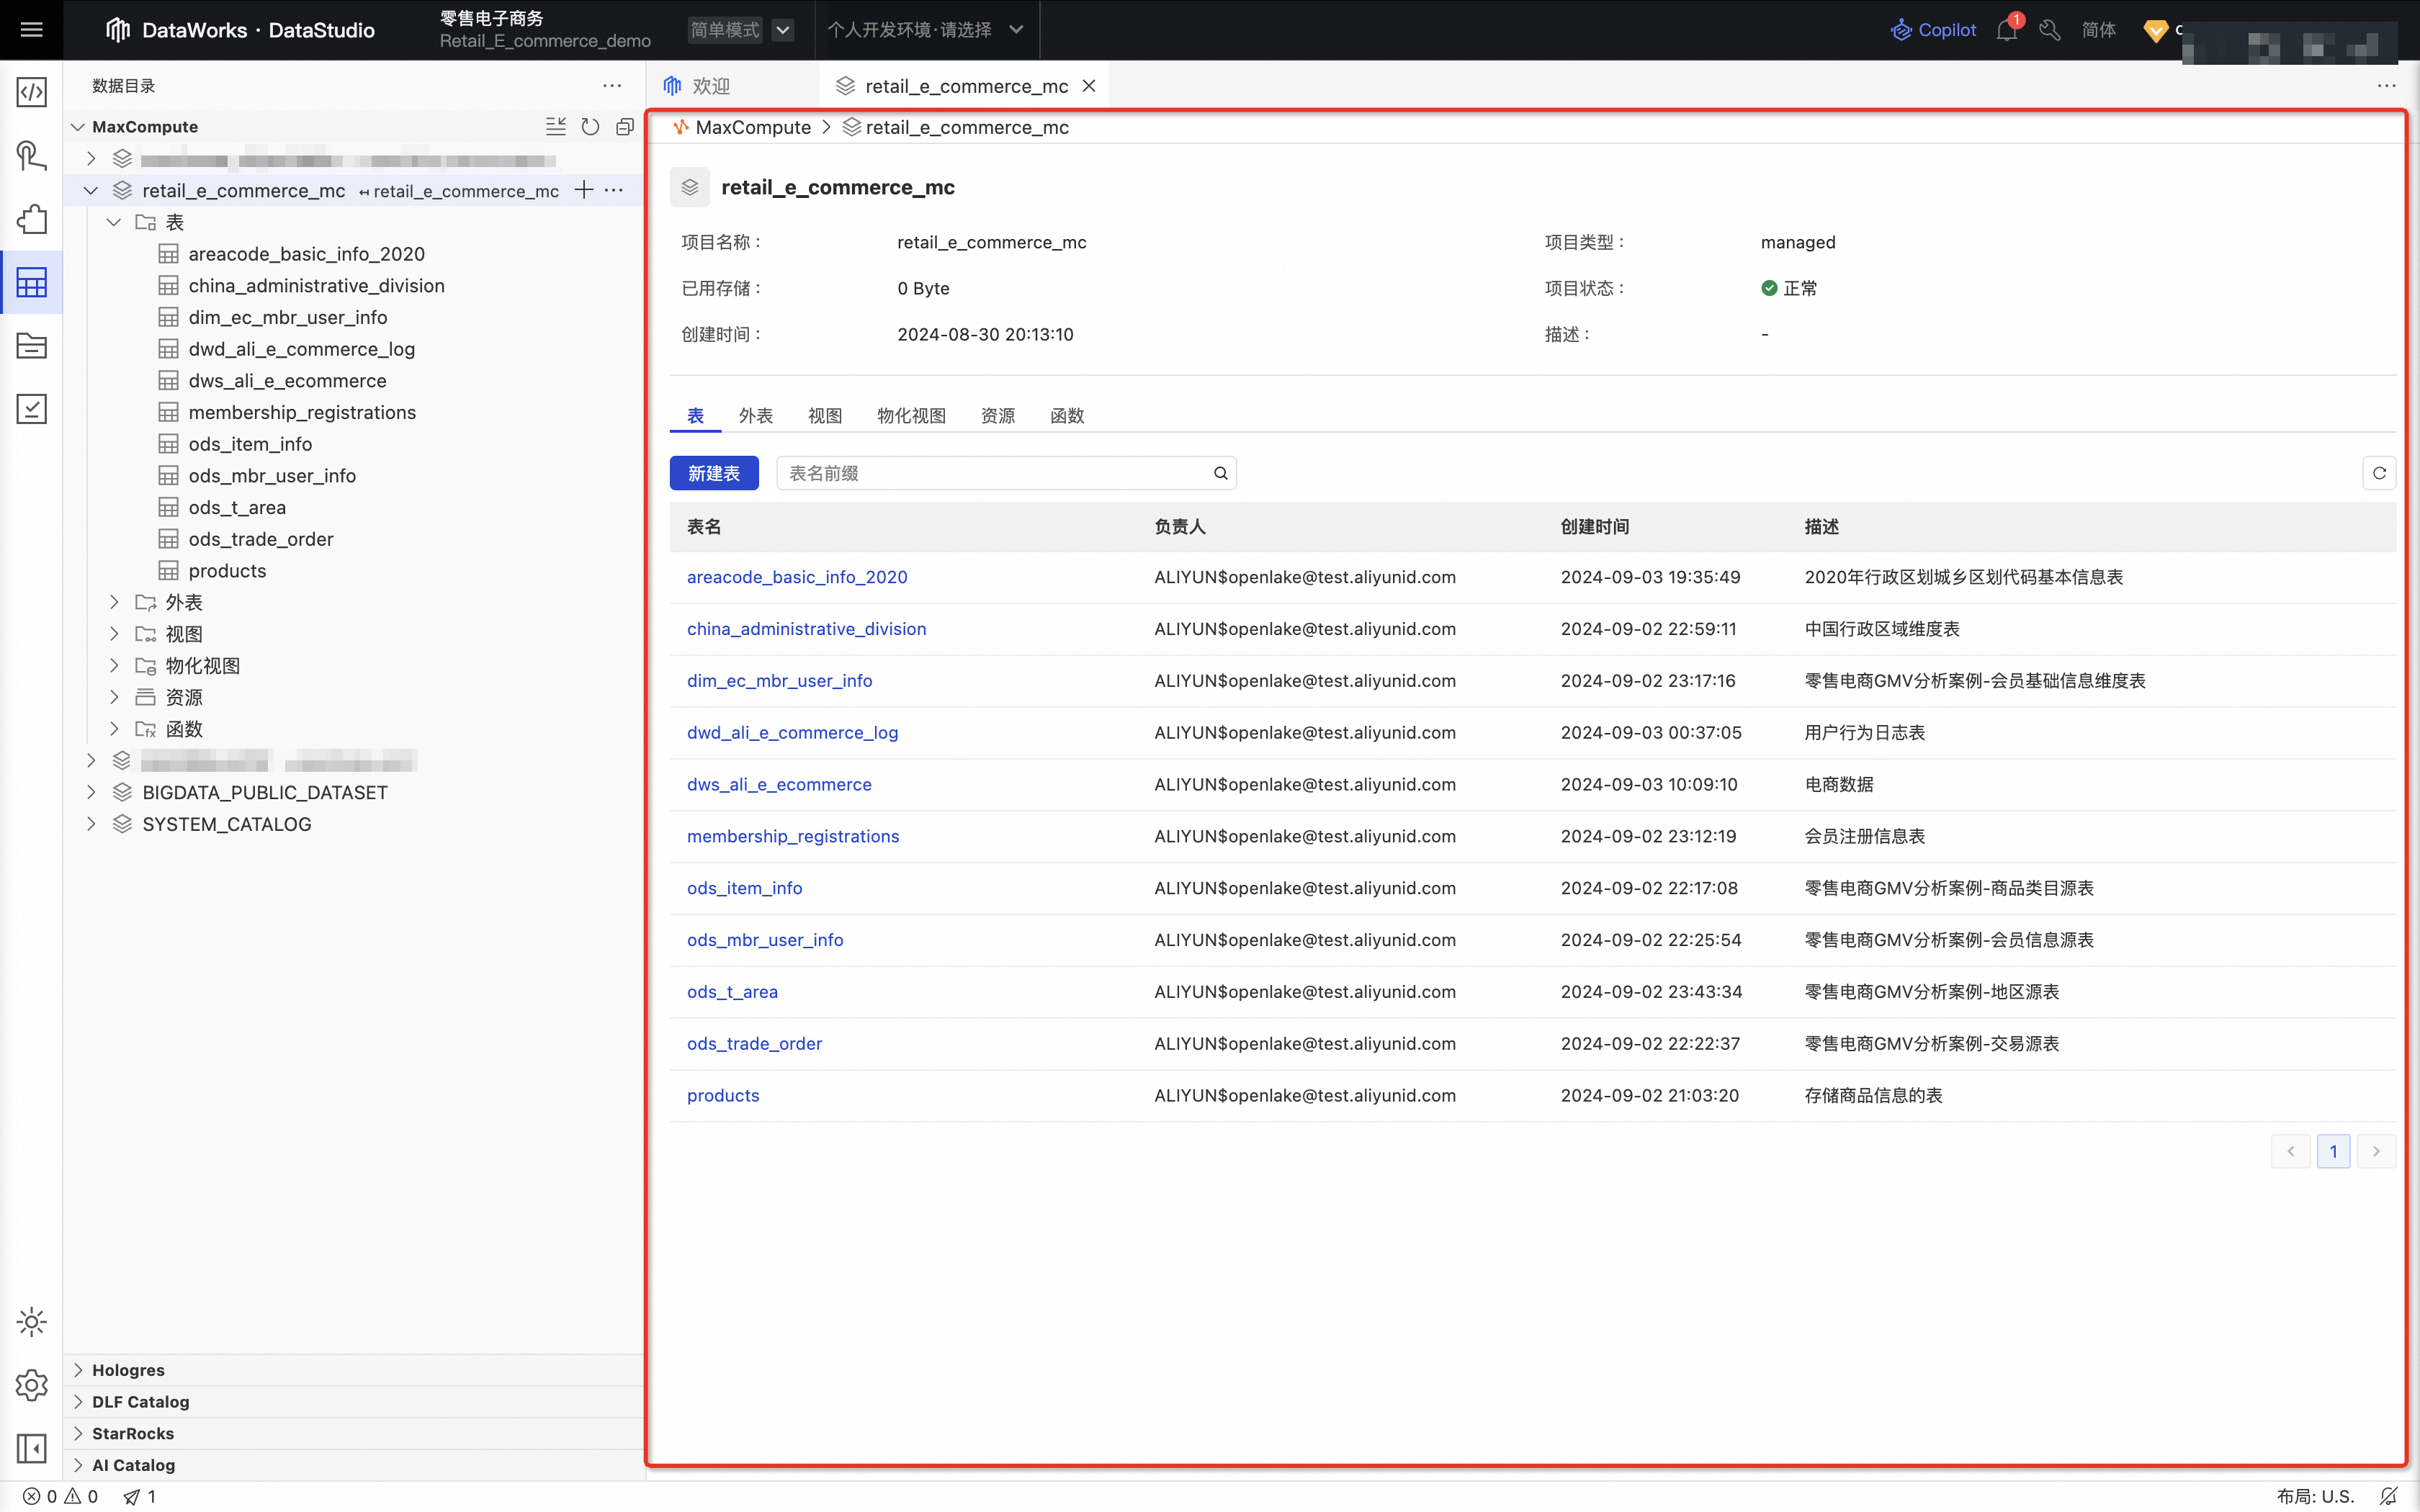Open the data source search sidebar icon
Screen dimensions: 2420x1512
[x=31, y=155]
